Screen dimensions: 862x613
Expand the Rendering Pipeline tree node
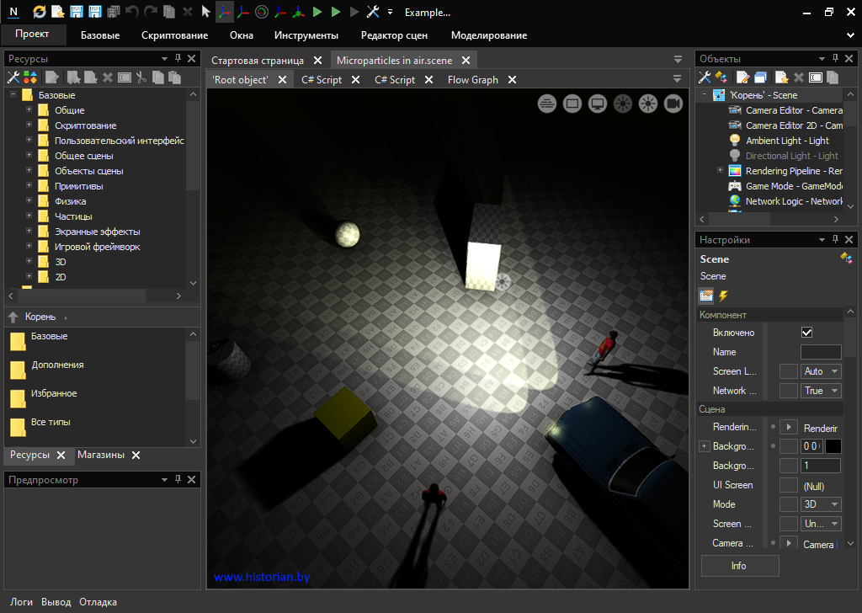pyautogui.click(x=720, y=171)
